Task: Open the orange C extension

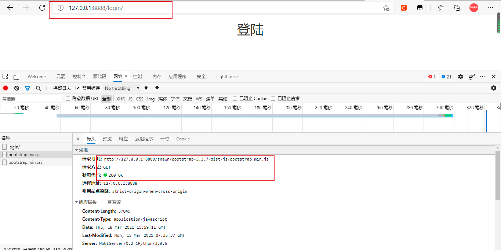Action: 404,8
